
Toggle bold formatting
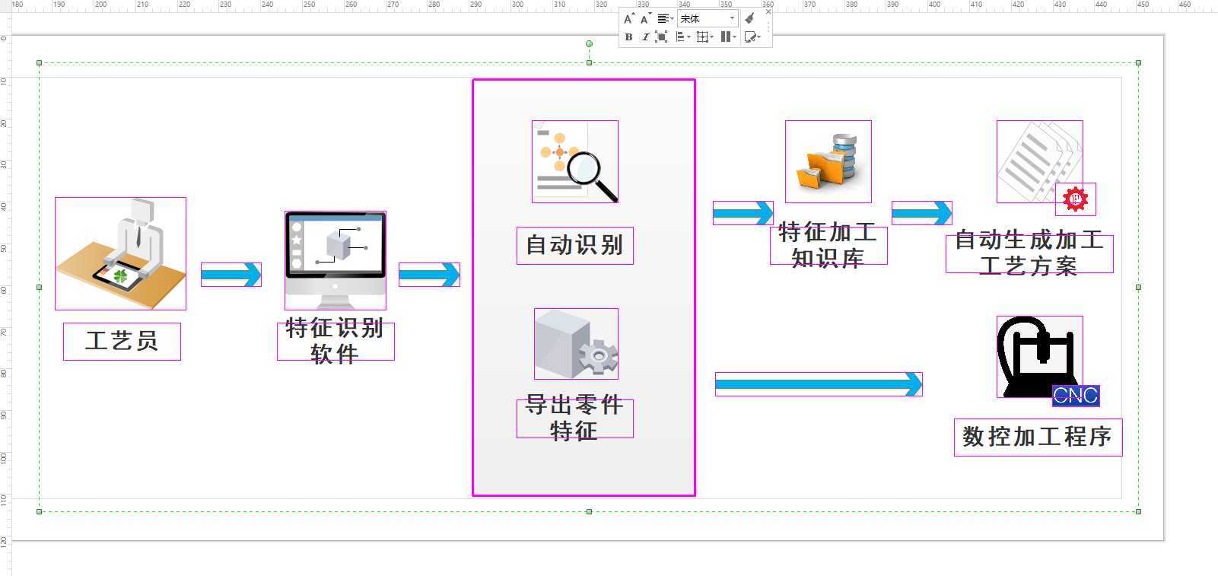[x=628, y=37]
